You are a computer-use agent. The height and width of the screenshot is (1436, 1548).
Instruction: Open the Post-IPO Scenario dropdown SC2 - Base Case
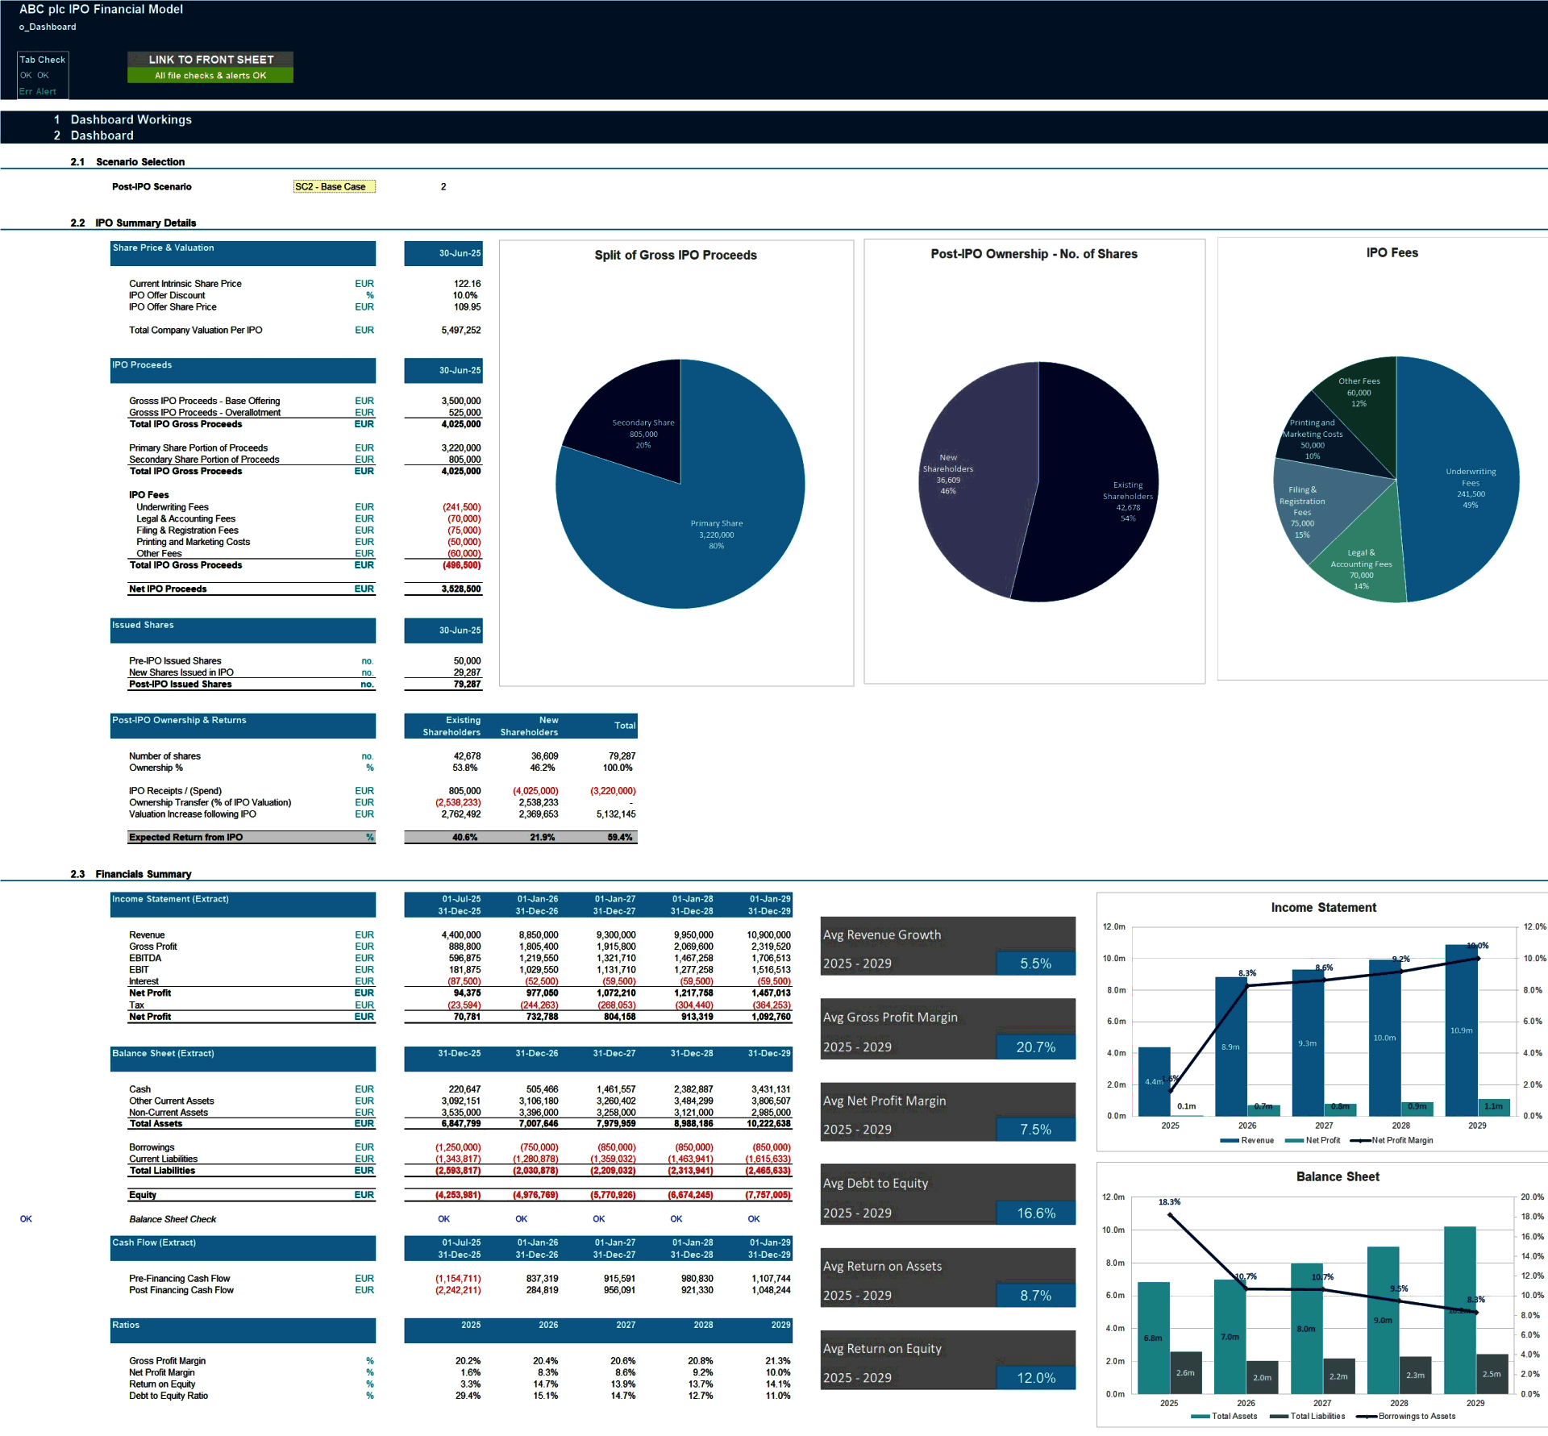click(335, 187)
